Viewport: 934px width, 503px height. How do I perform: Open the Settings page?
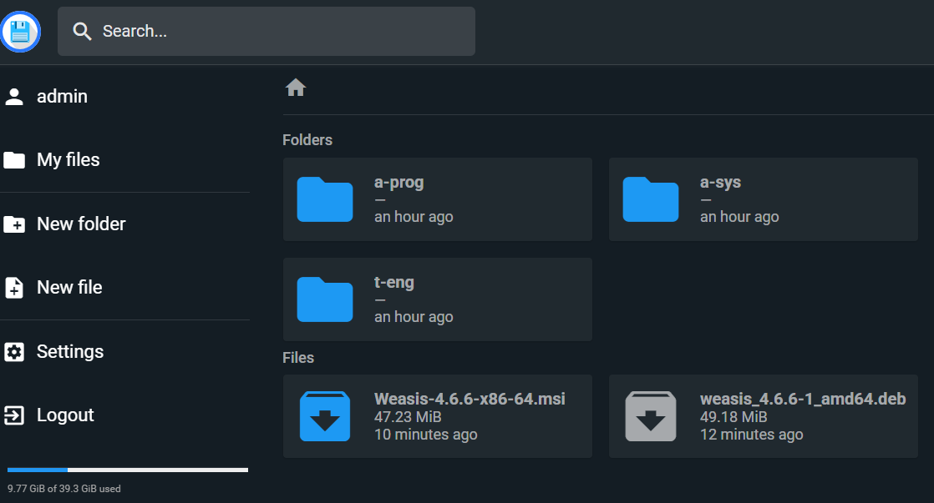[x=70, y=352]
